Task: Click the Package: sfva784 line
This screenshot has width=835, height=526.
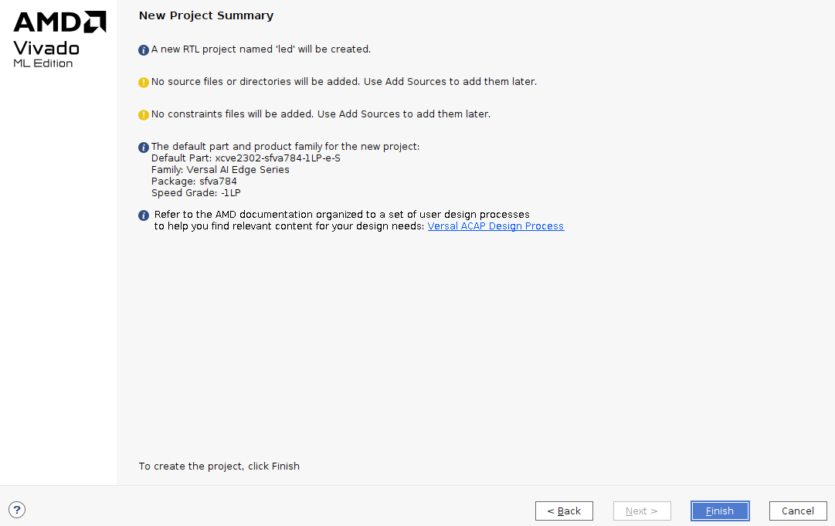Action: tap(194, 182)
